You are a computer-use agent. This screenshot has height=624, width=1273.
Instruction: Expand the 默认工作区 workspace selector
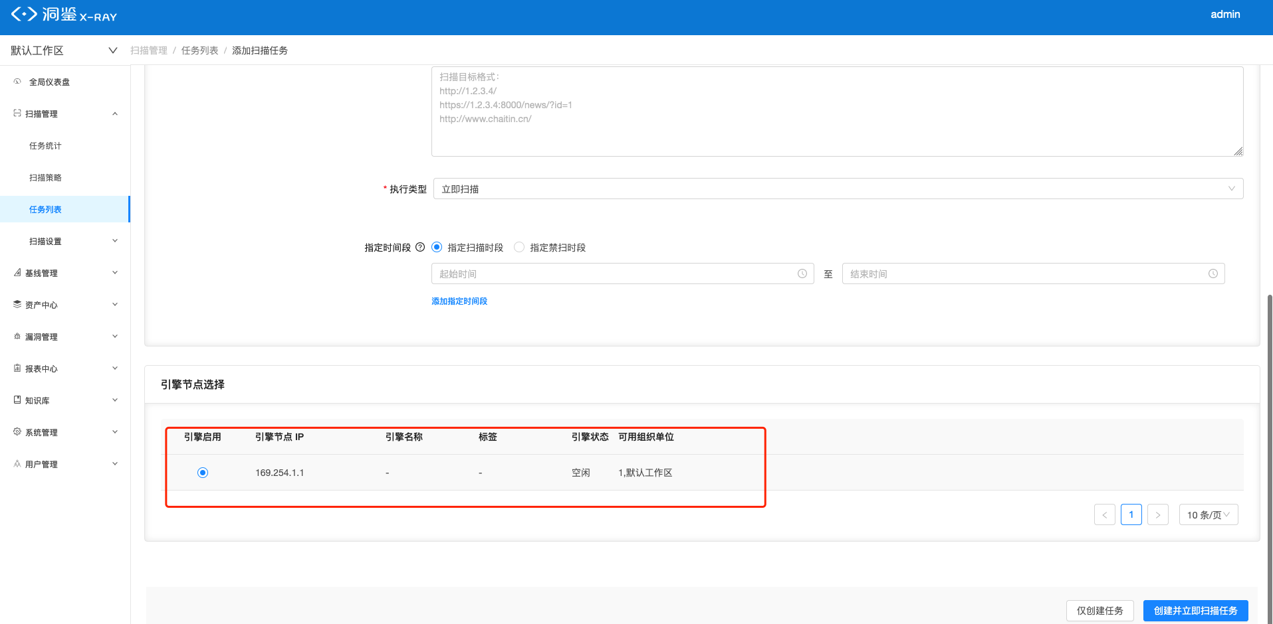click(64, 50)
